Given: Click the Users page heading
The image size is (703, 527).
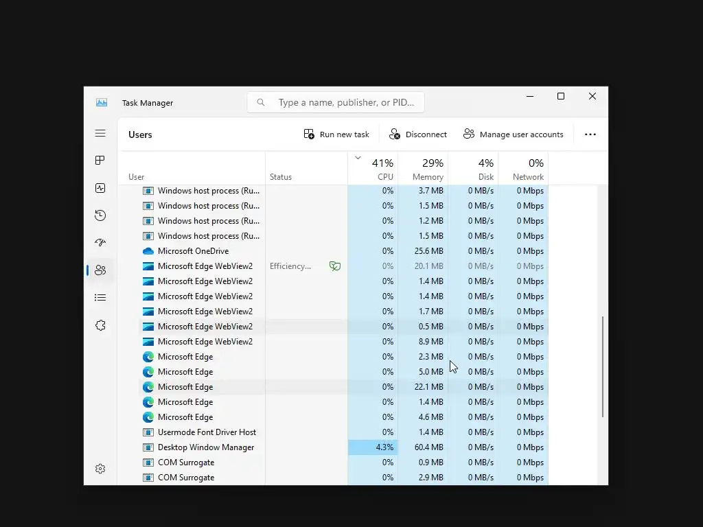Looking at the screenshot, I should pyautogui.click(x=140, y=134).
